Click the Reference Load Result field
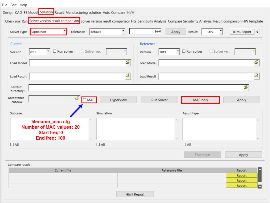This screenshot has width=270, height=203. pos(206,76)
